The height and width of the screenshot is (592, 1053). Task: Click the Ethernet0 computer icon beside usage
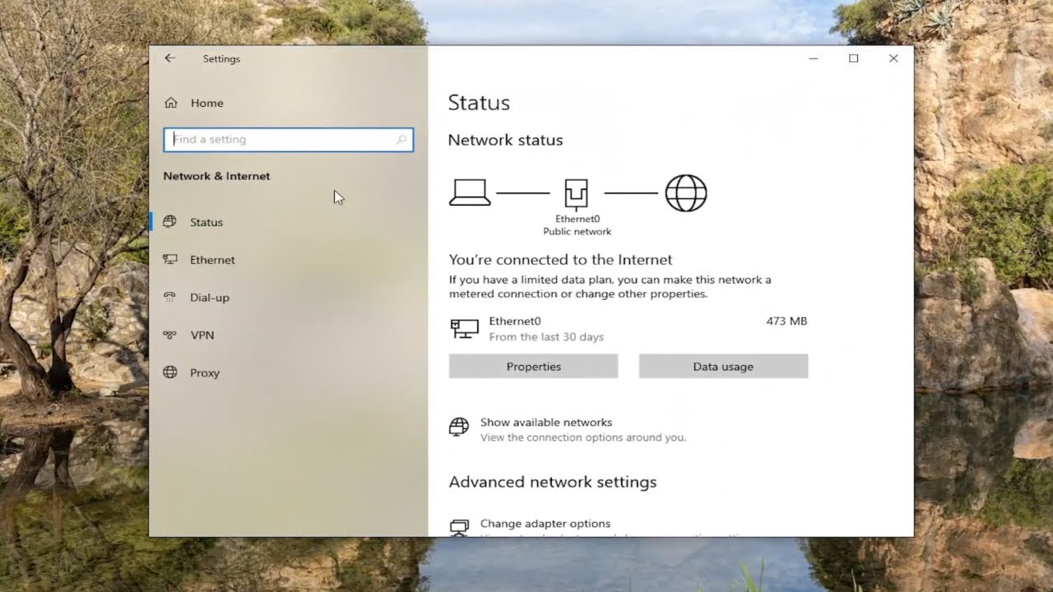465,329
